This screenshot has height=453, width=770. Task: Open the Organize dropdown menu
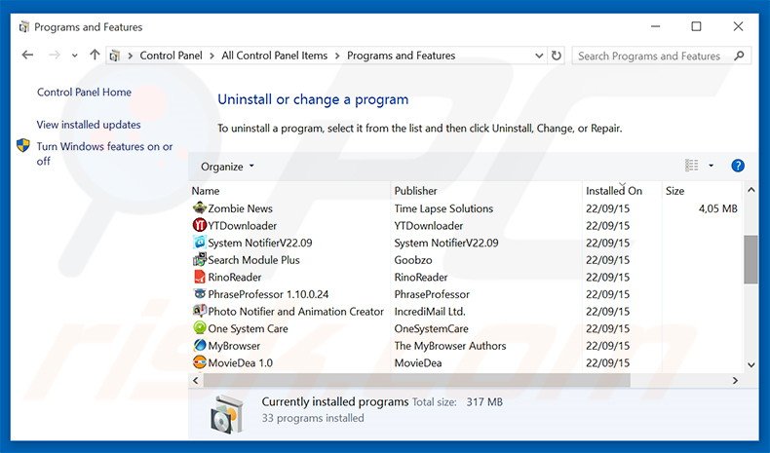[227, 167]
